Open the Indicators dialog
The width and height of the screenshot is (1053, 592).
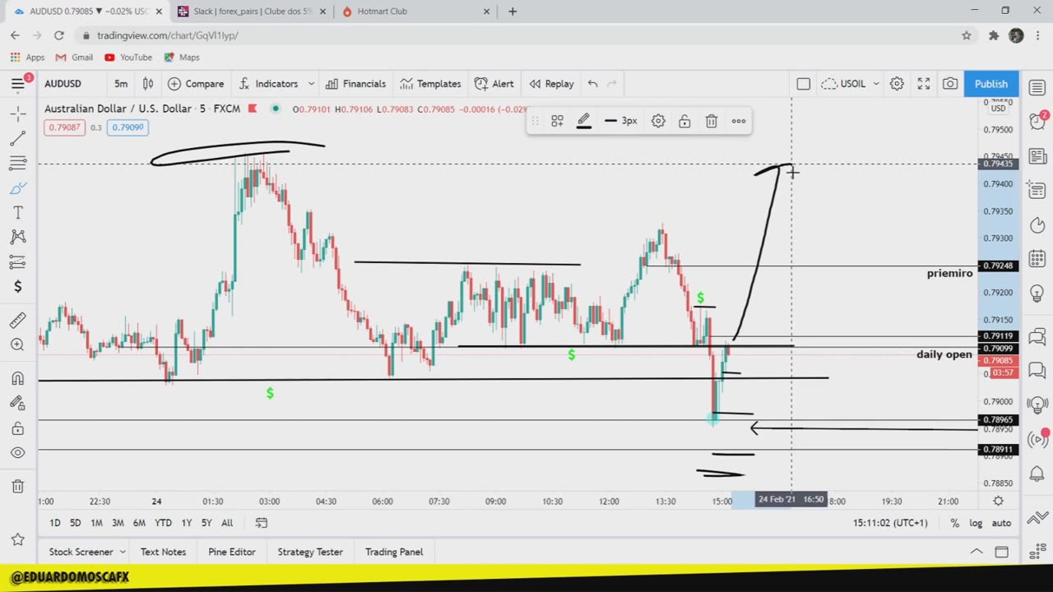[x=268, y=84]
